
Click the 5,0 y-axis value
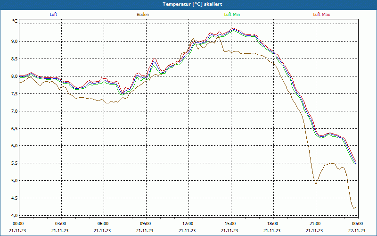pos(15,181)
